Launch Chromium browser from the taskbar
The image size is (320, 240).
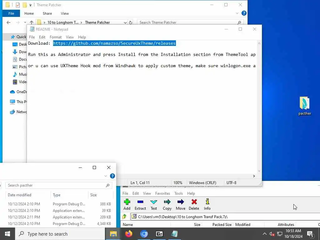pos(144,234)
